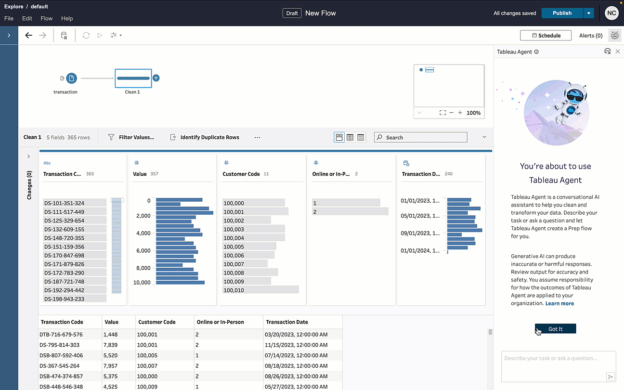Refresh the flow's data sources
This screenshot has height=390, width=624.
86,35
